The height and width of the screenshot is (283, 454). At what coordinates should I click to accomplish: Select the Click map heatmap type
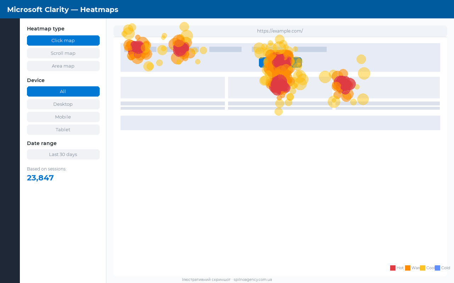63,41
